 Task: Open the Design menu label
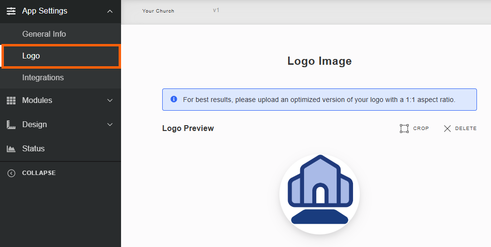34,124
